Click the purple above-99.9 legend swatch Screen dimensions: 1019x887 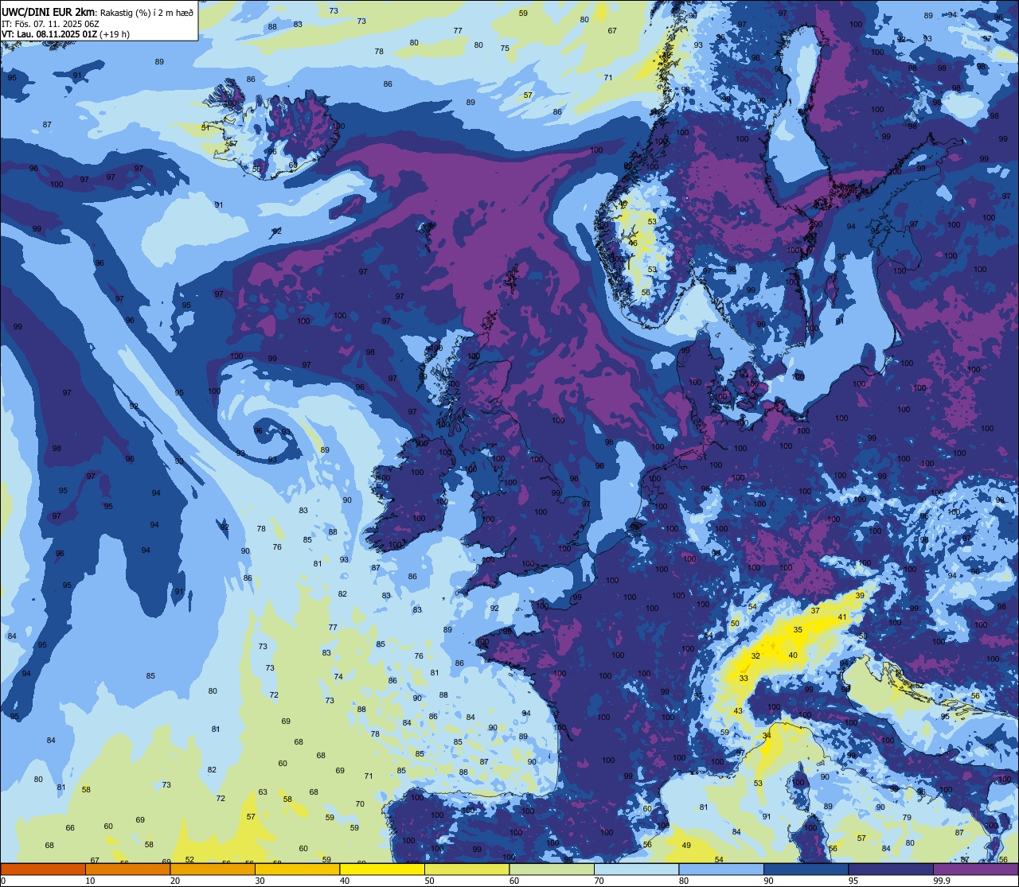pyautogui.click(x=975, y=869)
